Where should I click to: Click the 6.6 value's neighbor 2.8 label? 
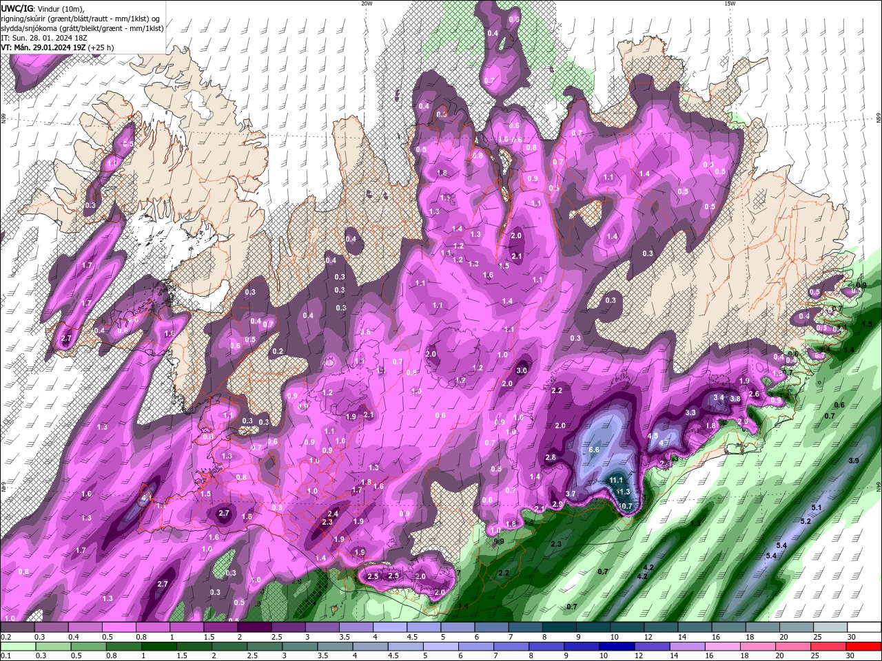point(551,457)
